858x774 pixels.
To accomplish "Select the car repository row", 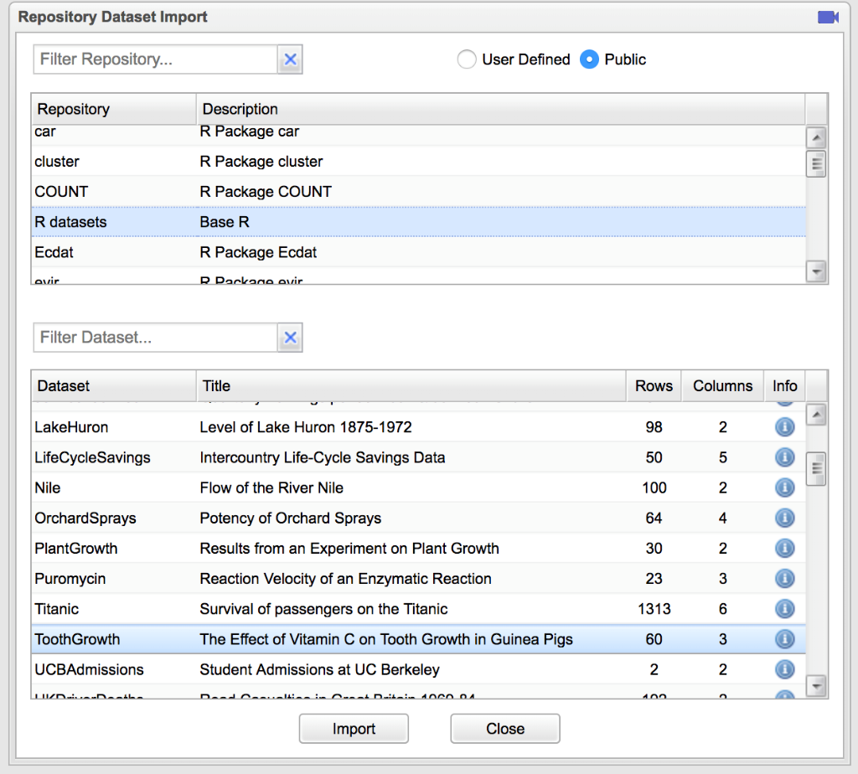I will coord(419,135).
